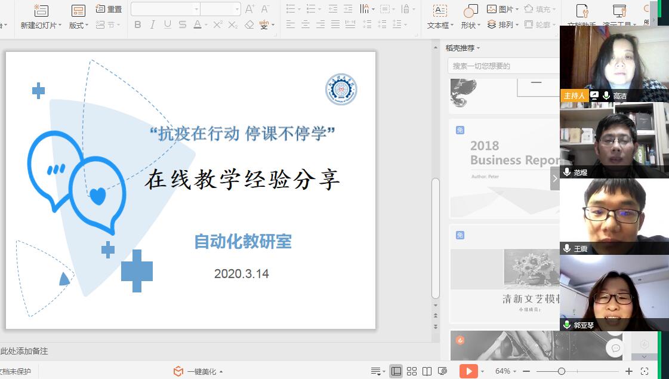Insert a Text Box (文本框)
The width and height of the screenshot is (669, 379).
[440, 10]
